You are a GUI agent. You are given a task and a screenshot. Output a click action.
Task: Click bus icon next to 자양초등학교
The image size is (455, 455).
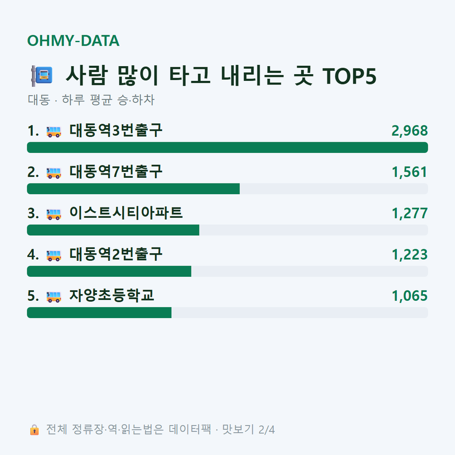54,296
